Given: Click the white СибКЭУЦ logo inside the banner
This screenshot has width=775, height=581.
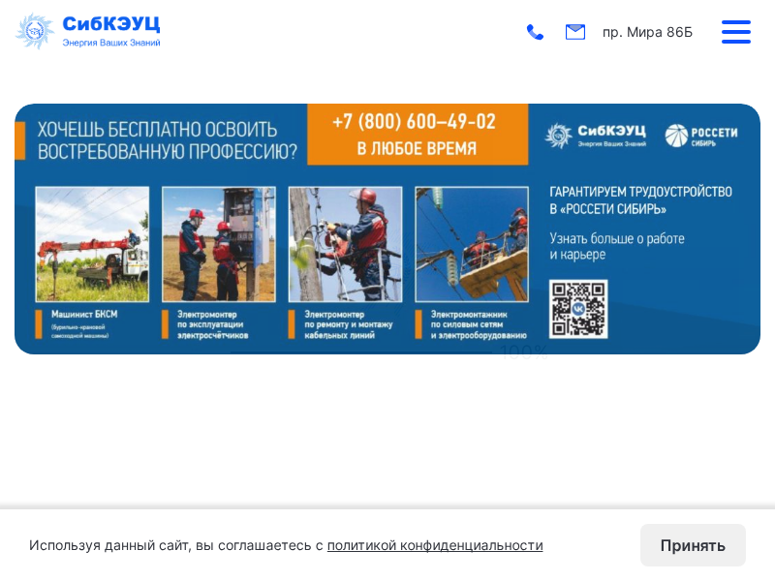Looking at the screenshot, I should (x=596, y=136).
